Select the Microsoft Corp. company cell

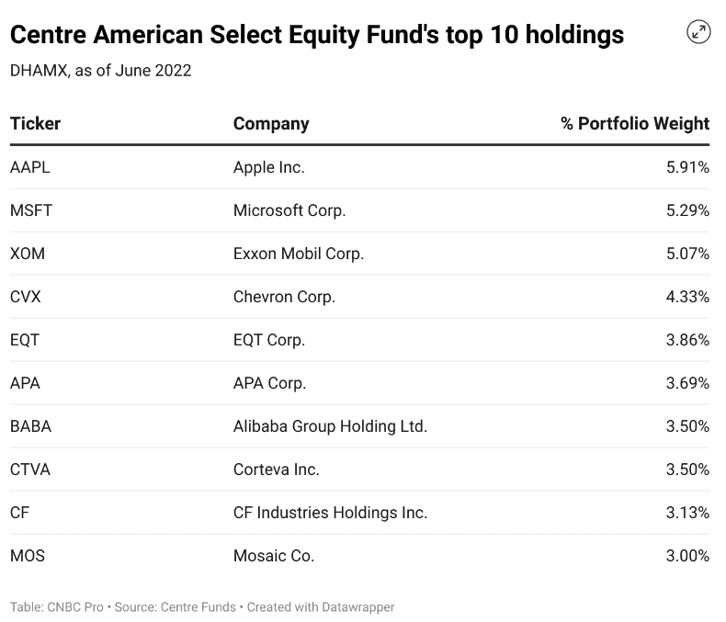tap(289, 210)
